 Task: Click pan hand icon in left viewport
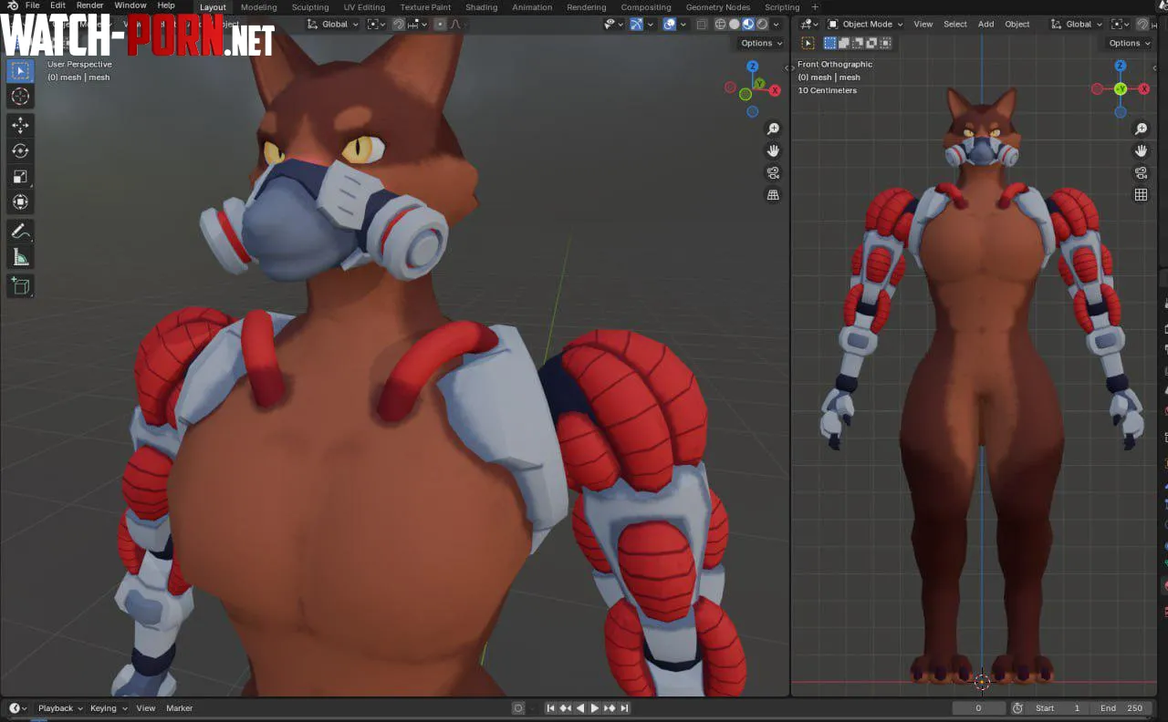click(x=773, y=151)
